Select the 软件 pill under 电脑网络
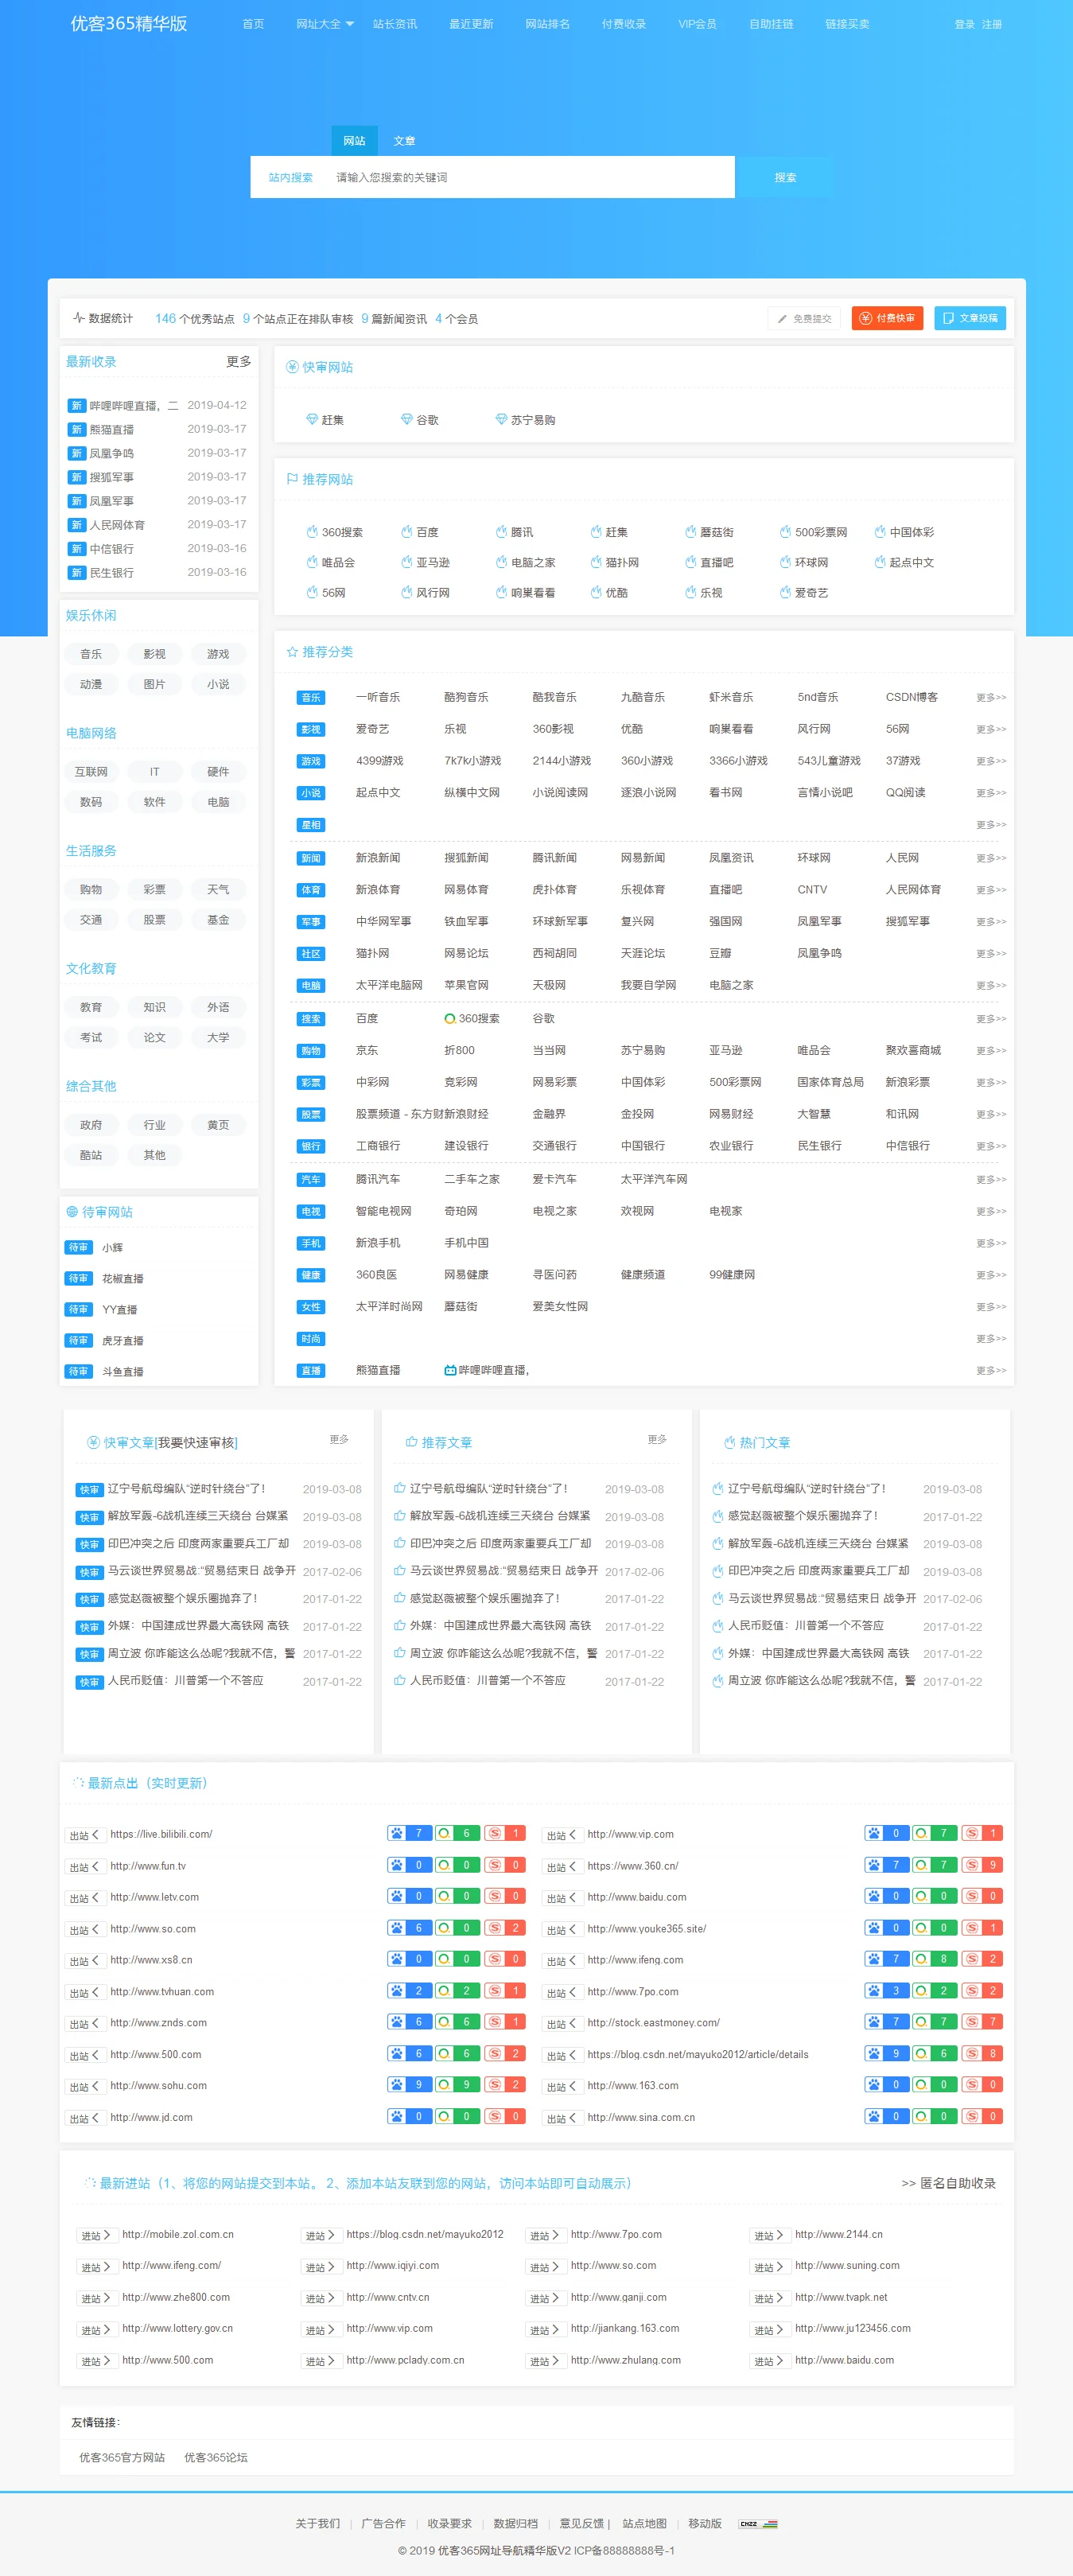Viewport: 1073px width, 2576px height. pyautogui.click(x=154, y=802)
